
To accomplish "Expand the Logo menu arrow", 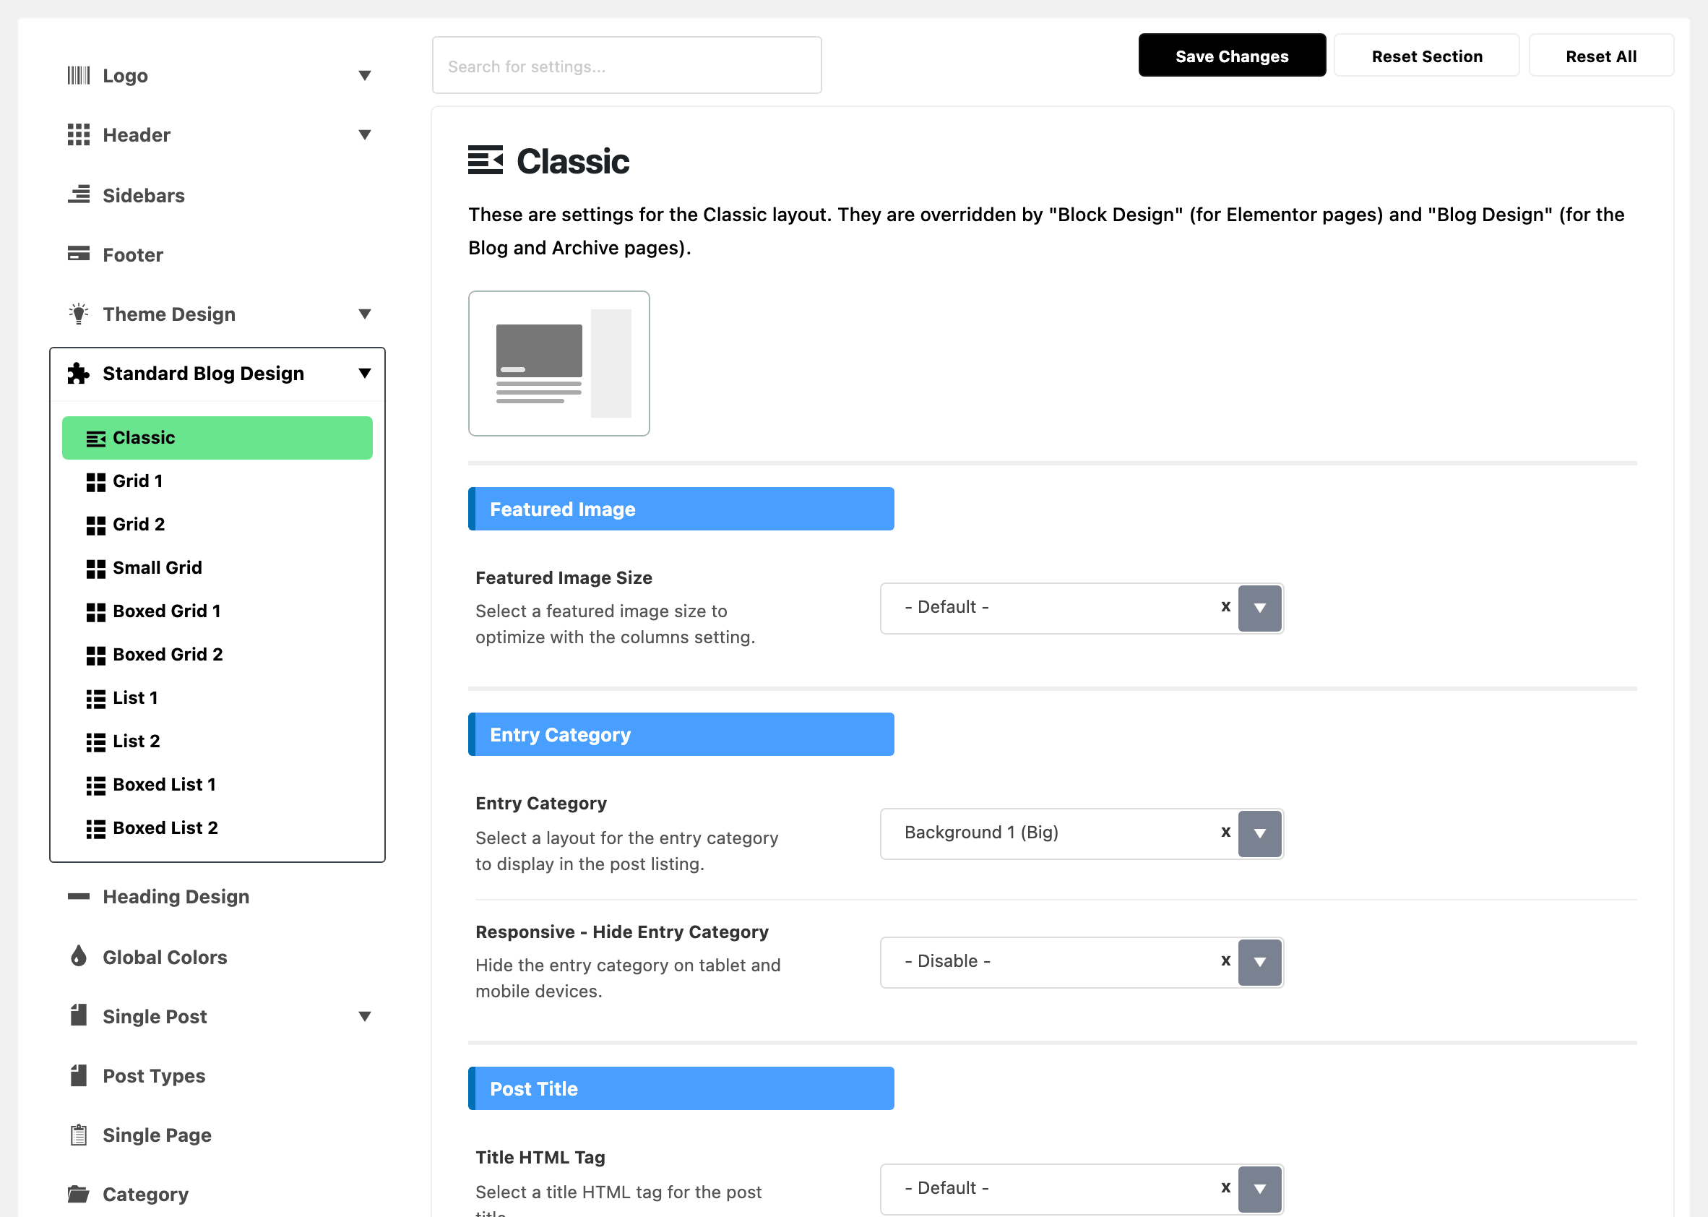I will [x=365, y=76].
